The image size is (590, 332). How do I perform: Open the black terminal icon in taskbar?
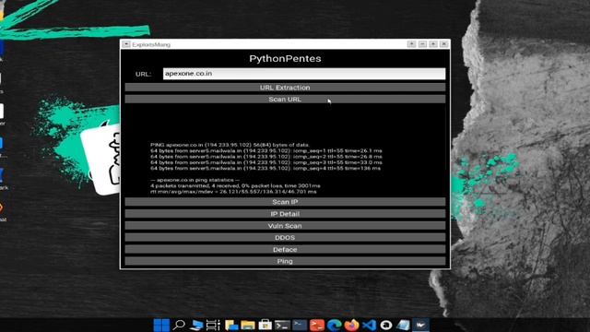tap(282, 325)
